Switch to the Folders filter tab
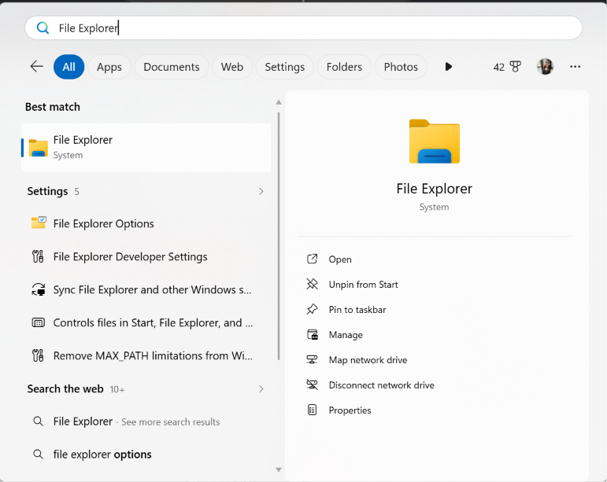This screenshot has width=607, height=482. click(x=344, y=67)
